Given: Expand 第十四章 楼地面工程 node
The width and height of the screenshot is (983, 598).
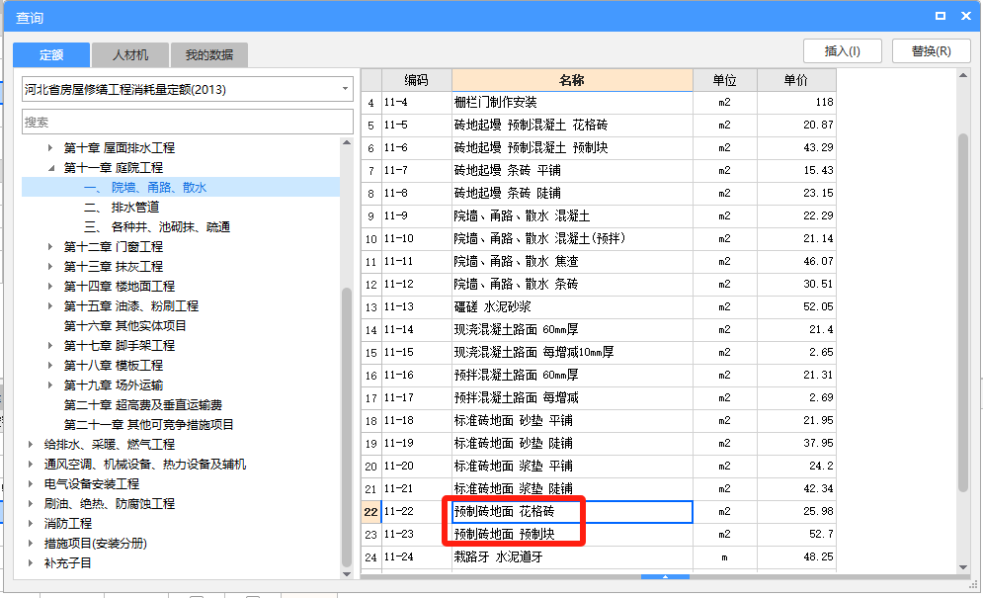Looking at the screenshot, I should pos(50,287).
